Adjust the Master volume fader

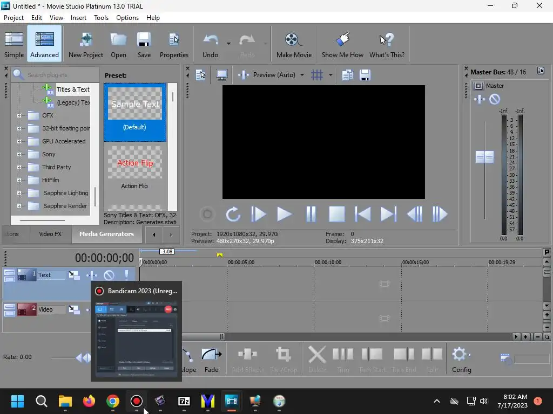(484, 157)
